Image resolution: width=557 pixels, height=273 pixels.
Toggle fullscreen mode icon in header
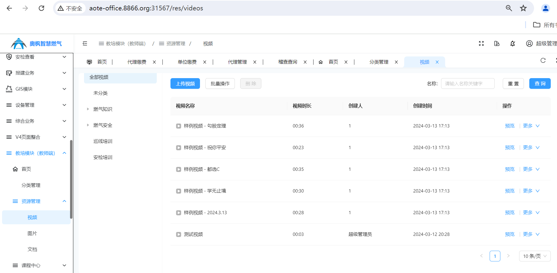pos(481,43)
